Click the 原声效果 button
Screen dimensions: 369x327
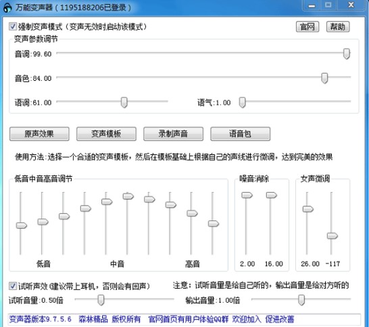pyautogui.click(x=39, y=133)
